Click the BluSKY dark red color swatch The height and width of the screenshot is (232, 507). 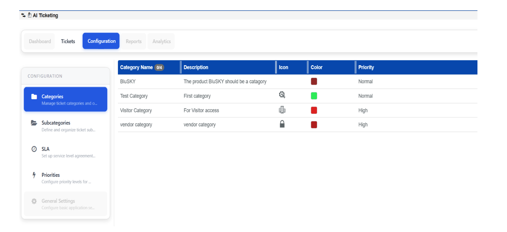point(314,81)
